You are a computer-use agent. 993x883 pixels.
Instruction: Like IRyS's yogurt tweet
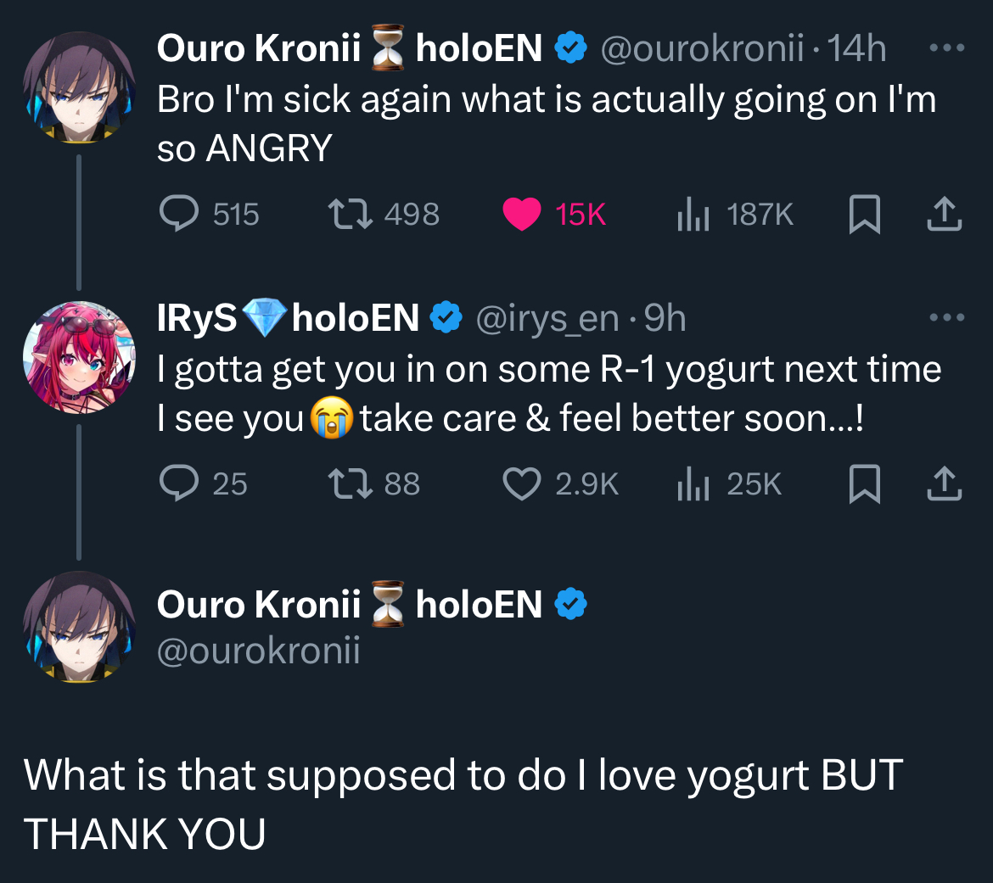pyautogui.click(x=521, y=484)
